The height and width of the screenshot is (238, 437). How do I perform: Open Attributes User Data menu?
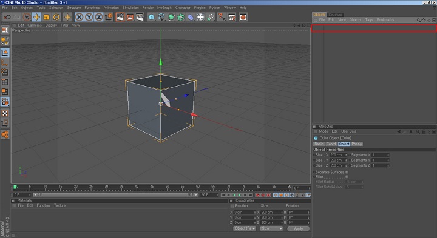[x=348, y=131]
